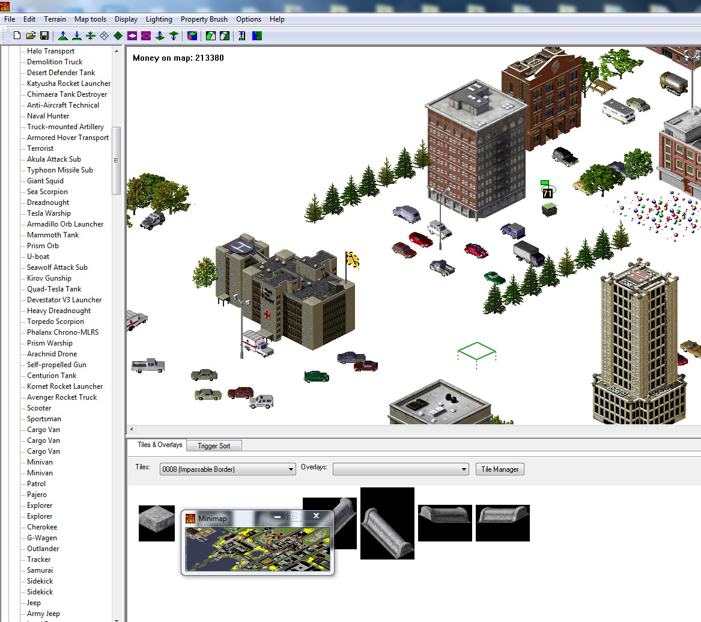This screenshot has width=701, height=622.
Task: Click the object list vertical scrollbar thumb
Action: tap(117, 160)
